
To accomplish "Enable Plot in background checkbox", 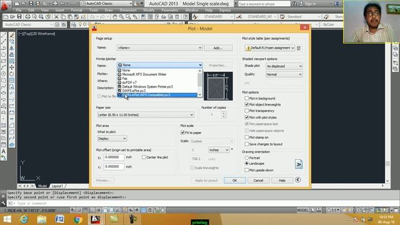I will pyautogui.click(x=246, y=98).
